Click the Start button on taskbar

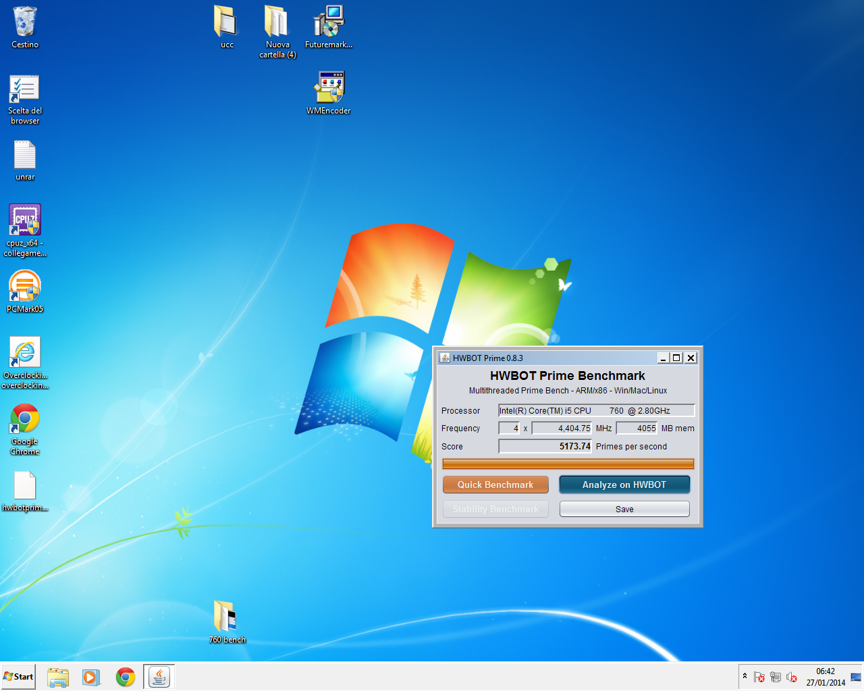[x=18, y=676]
